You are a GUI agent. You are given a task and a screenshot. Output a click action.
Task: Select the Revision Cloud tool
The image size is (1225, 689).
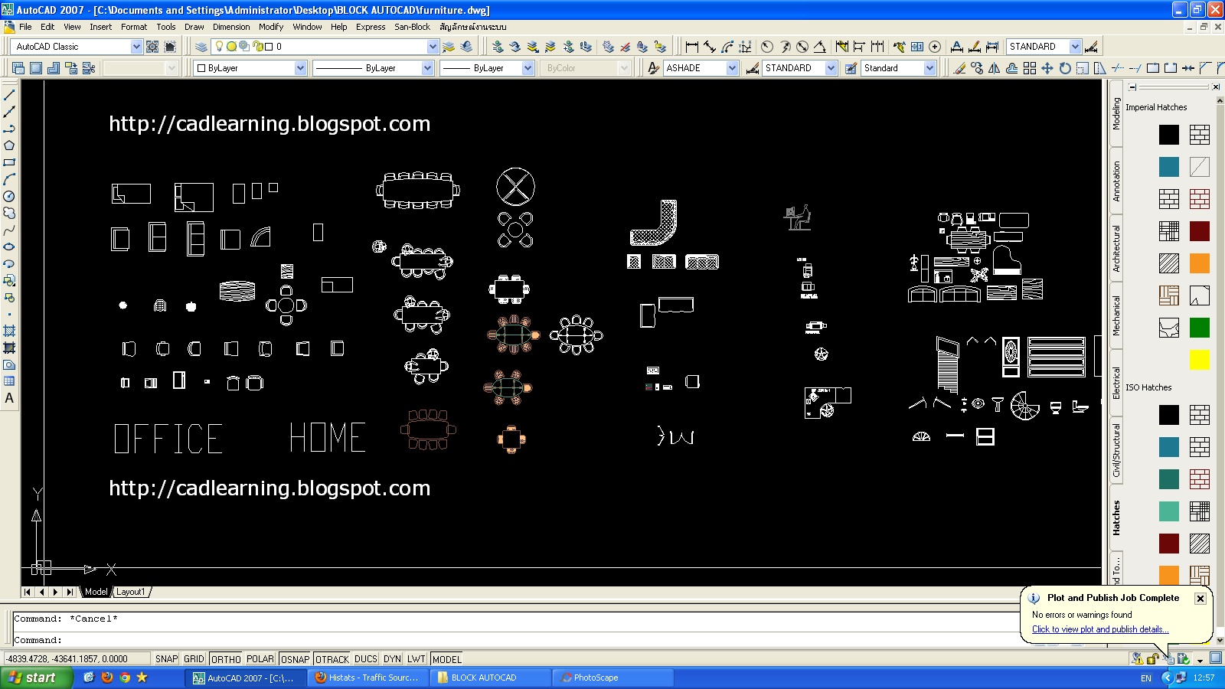(9, 213)
